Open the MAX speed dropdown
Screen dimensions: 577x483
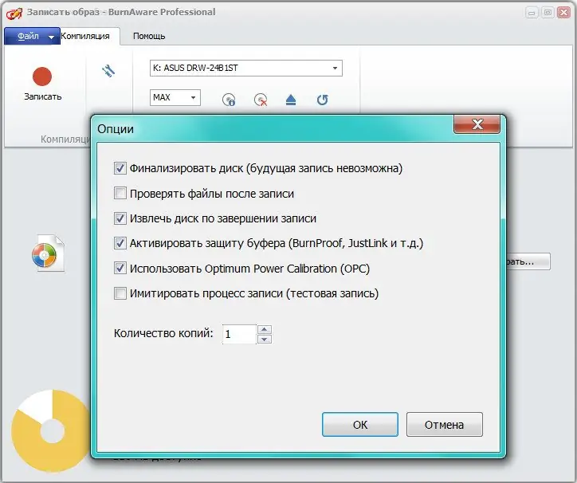tap(175, 97)
